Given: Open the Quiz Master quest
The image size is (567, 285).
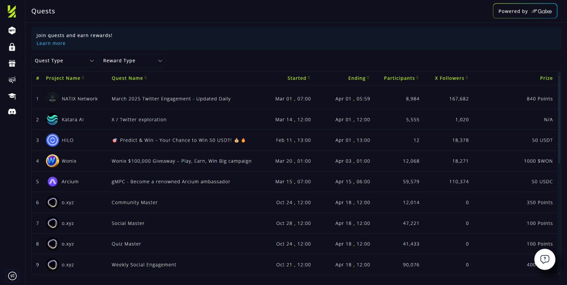Looking at the screenshot, I should coord(126,244).
